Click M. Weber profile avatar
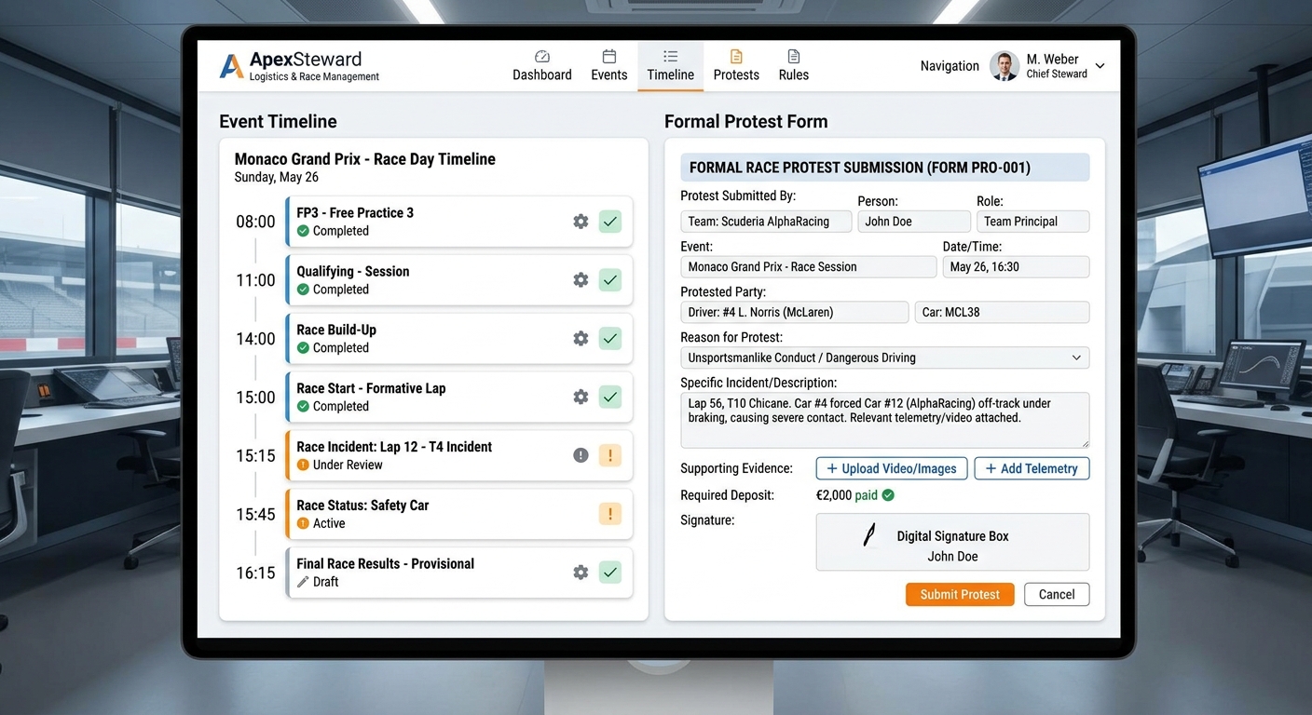 coord(1004,66)
